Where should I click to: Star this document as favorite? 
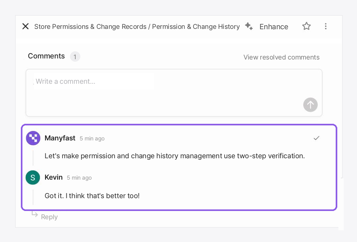pos(306,26)
